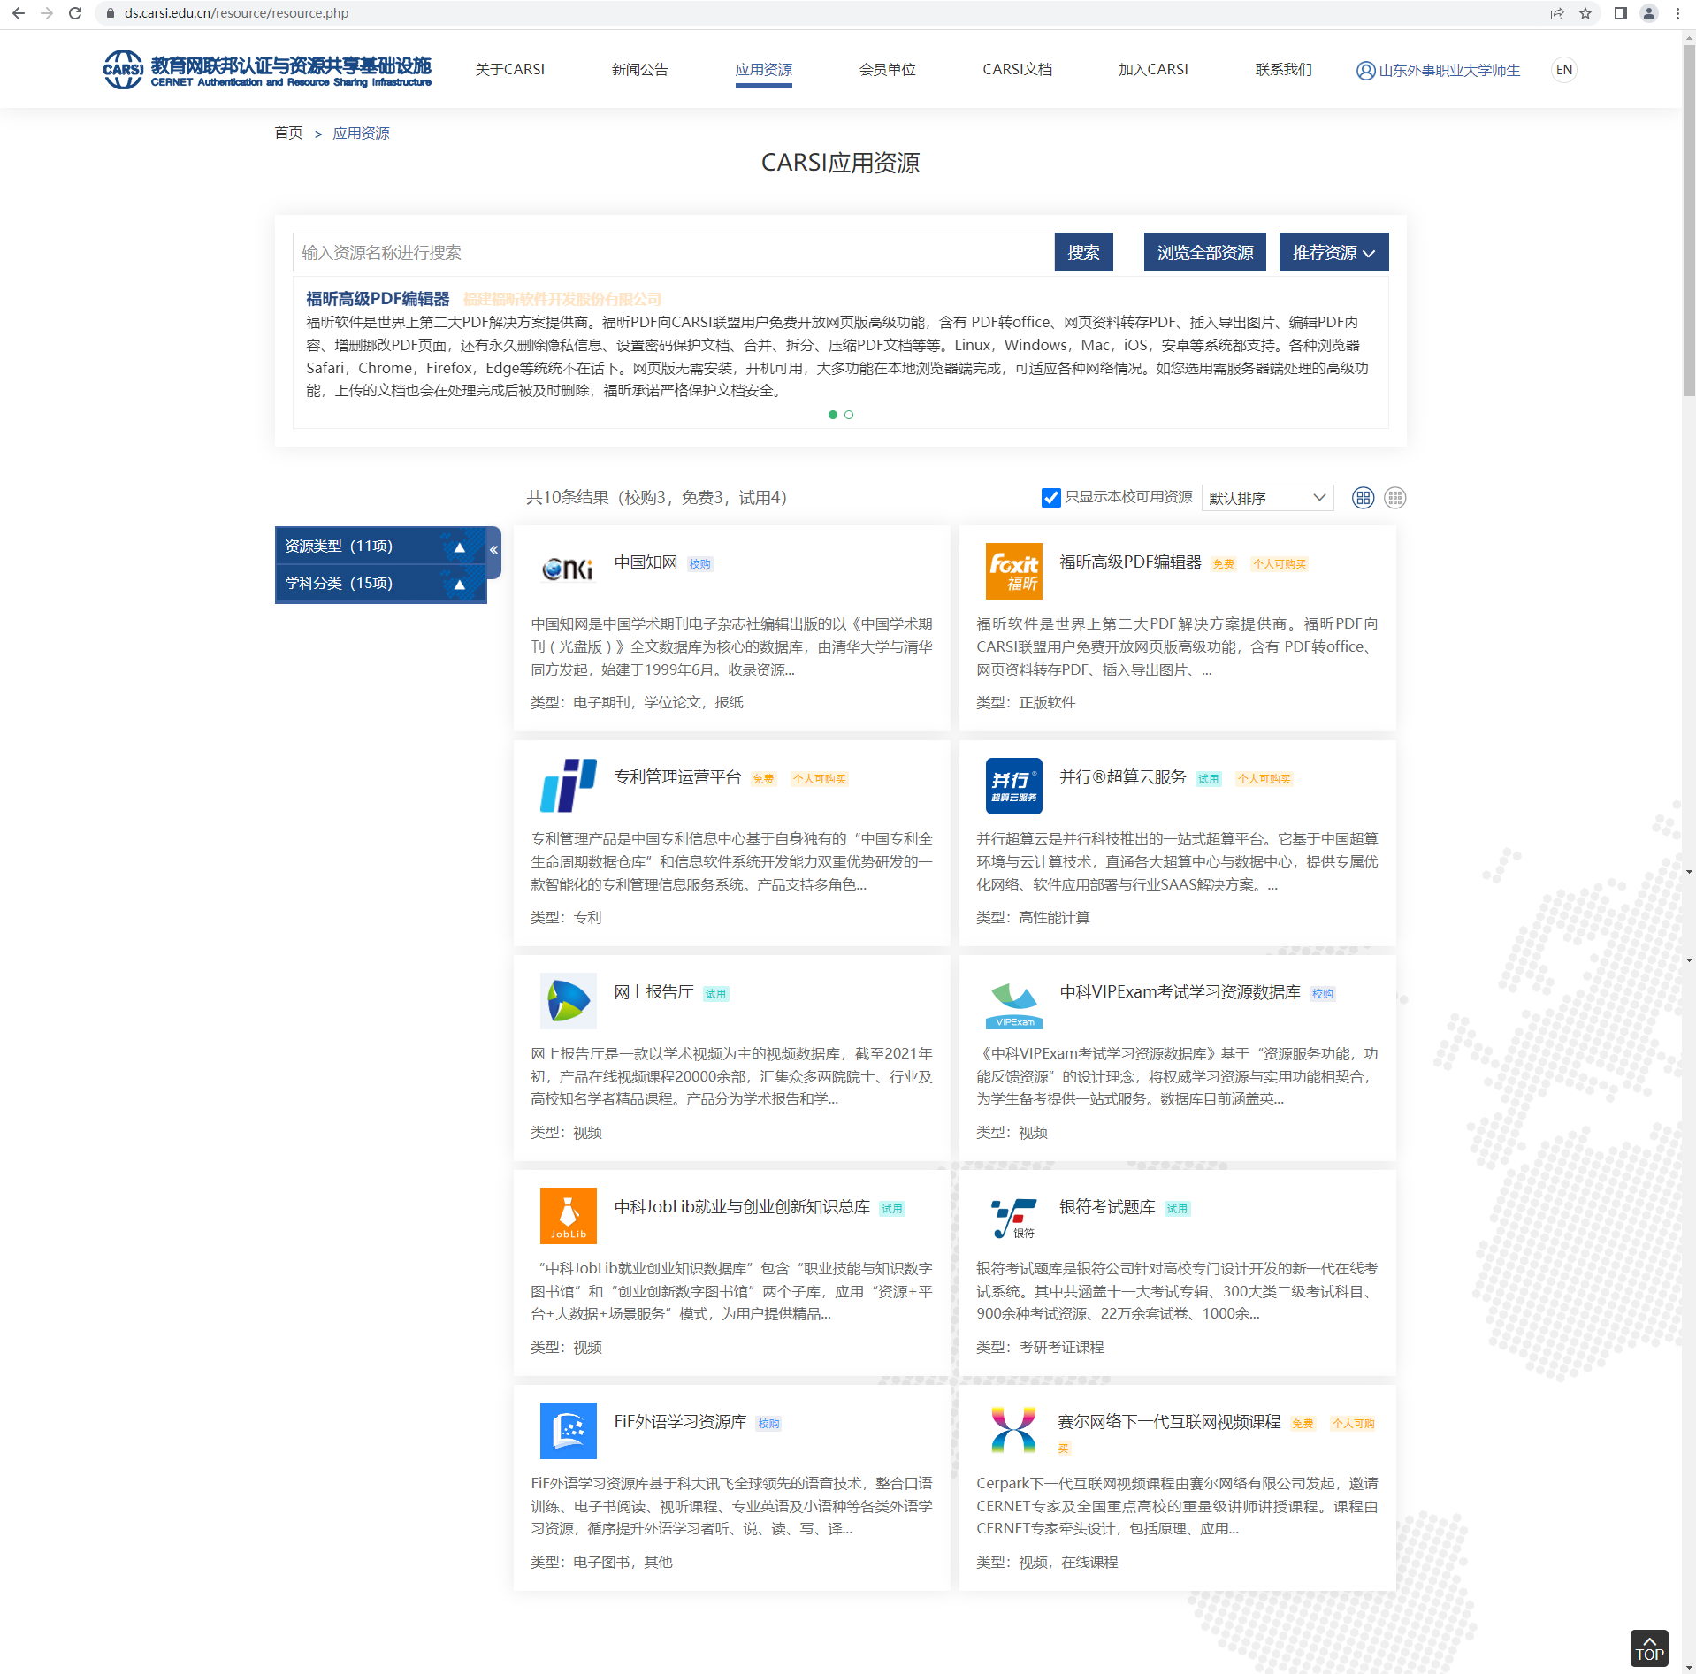Image resolution: width=1696 pixels, height=1674 pixels.
Task: Click browser back arrow
Action: (19, 13)
